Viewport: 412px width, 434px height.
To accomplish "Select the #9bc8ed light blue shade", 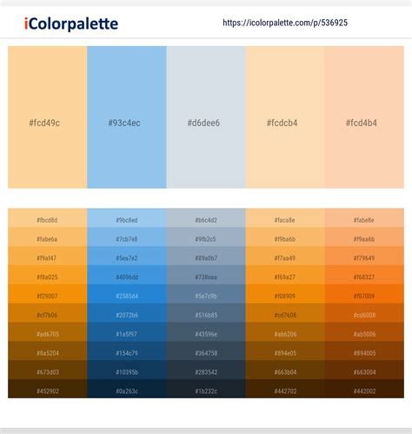I will click(x=127, y=218).
